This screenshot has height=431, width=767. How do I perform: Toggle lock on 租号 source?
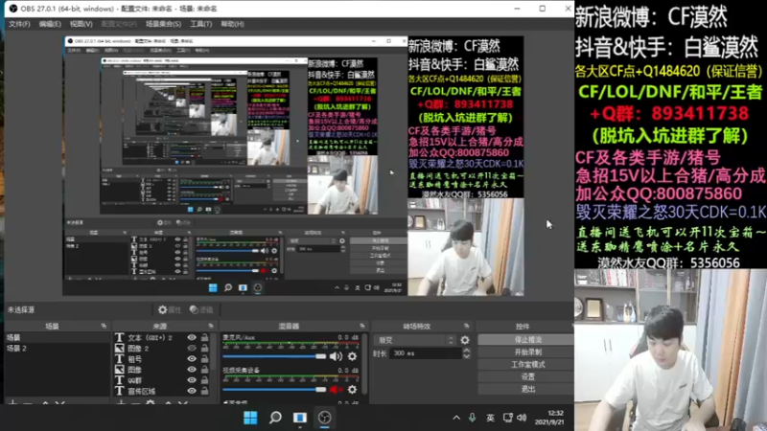(204, 359)
